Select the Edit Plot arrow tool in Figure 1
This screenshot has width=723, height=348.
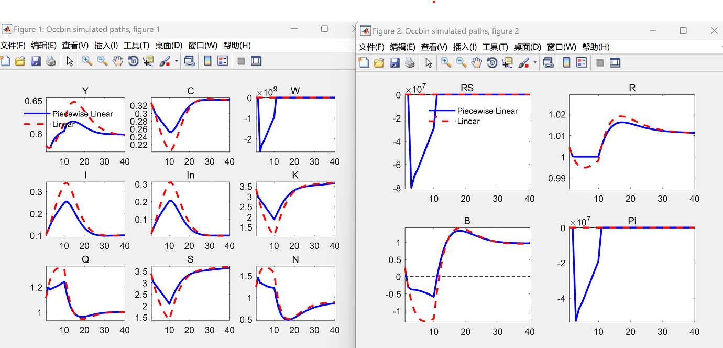(x=69, y=61)
